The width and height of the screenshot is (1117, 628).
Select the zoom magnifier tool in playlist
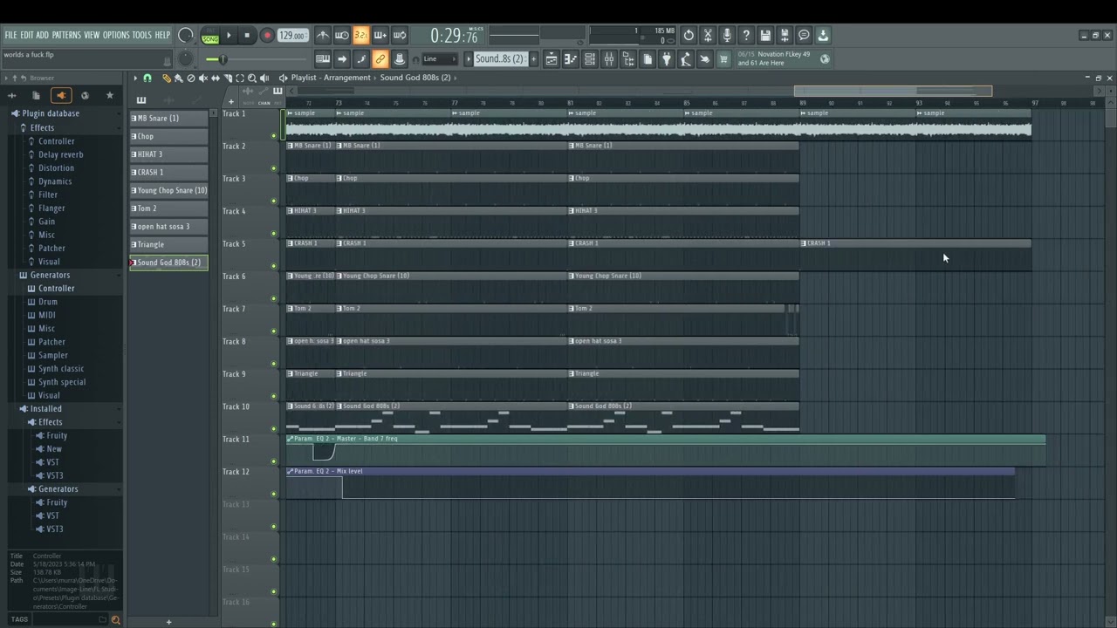pos(252,78)
